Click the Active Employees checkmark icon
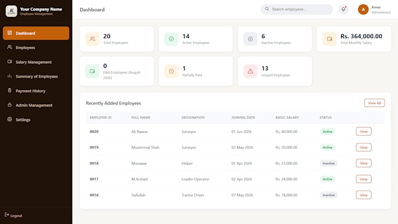The width and height of the screenshot is (398, 224). coord(171,39)
